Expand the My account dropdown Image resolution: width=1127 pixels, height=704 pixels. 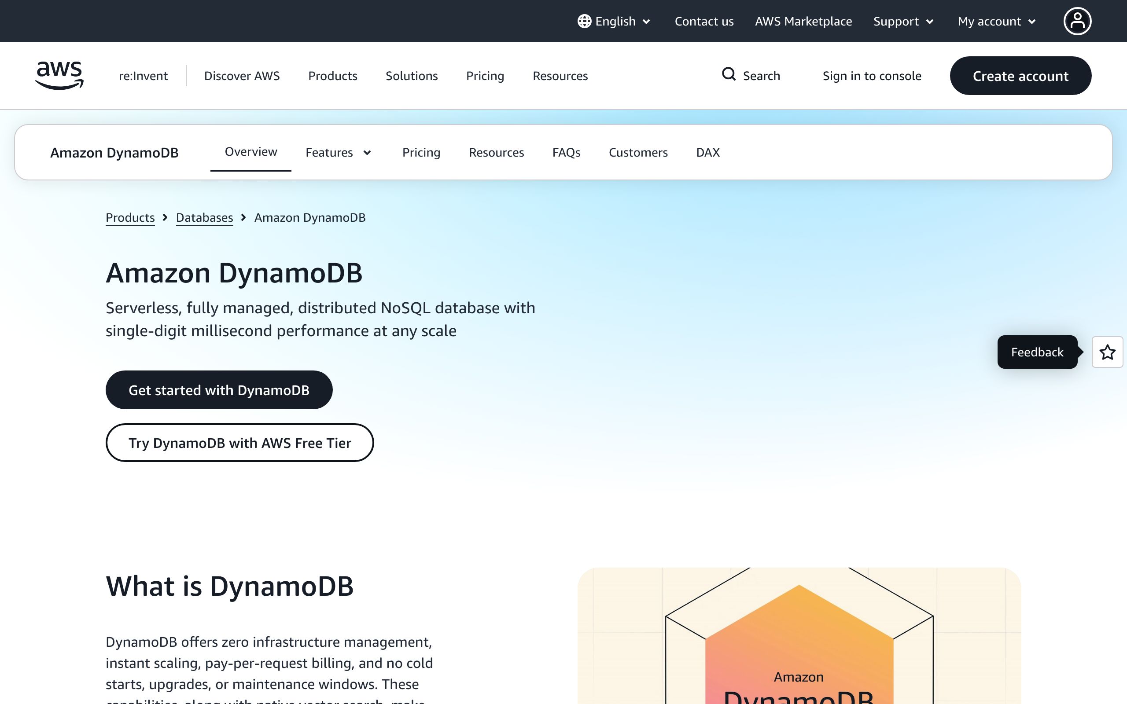point(997,22)
